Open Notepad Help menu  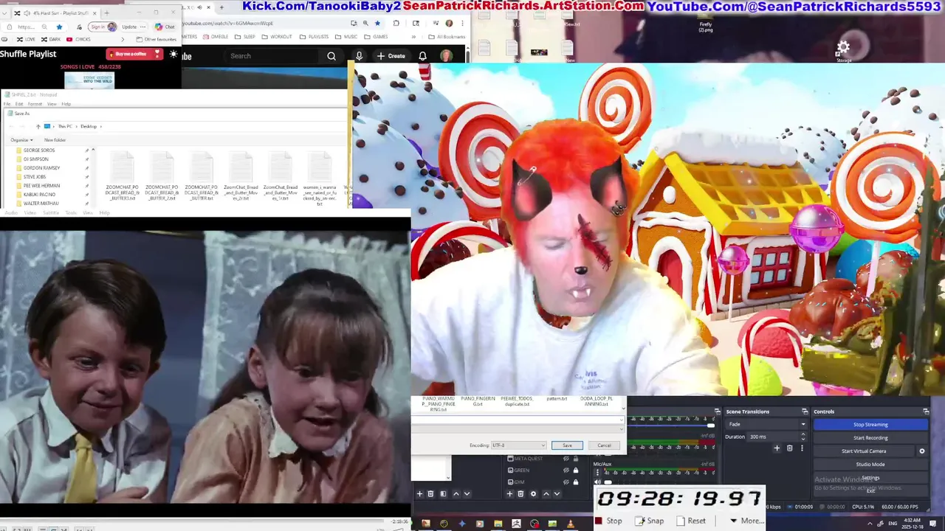click(66, 104)
